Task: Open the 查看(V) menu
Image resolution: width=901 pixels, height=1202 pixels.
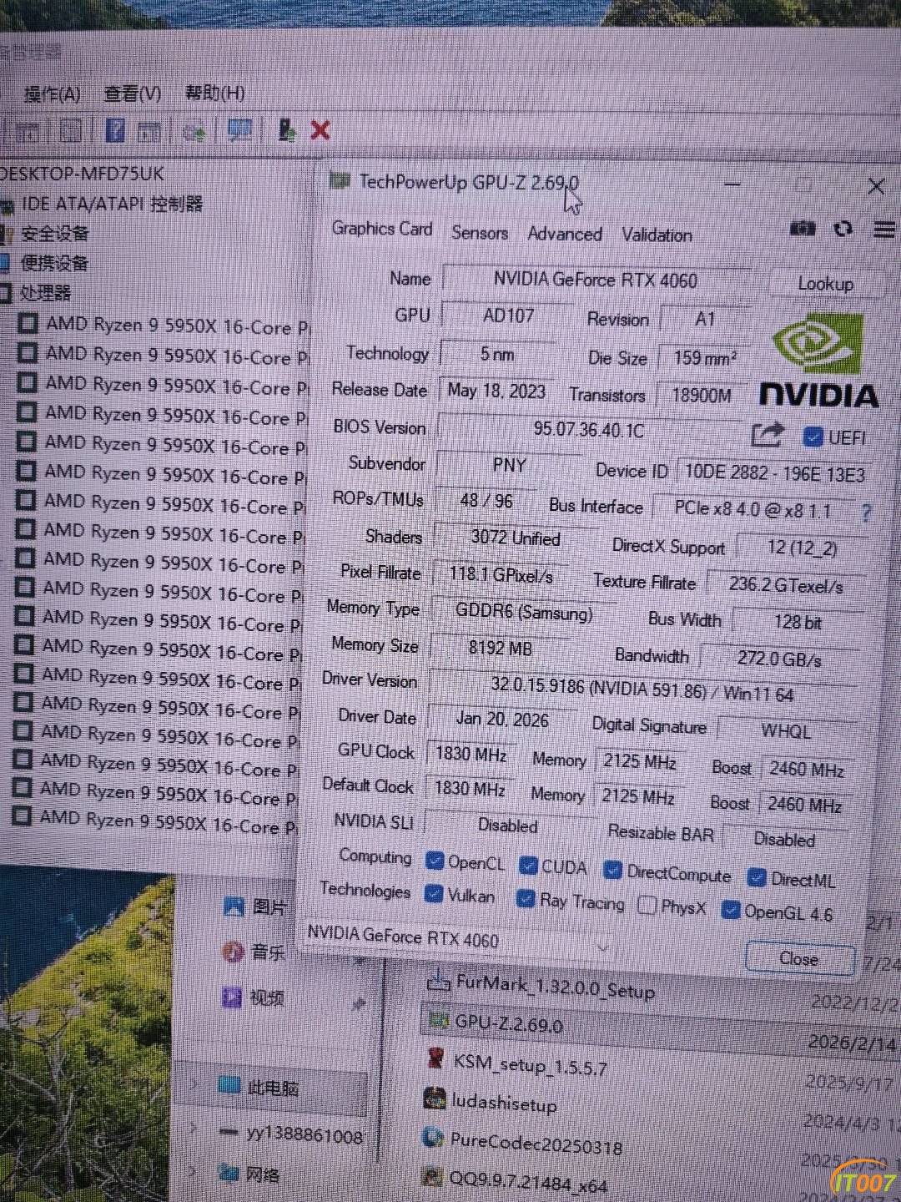Action: tap(132, 93)
